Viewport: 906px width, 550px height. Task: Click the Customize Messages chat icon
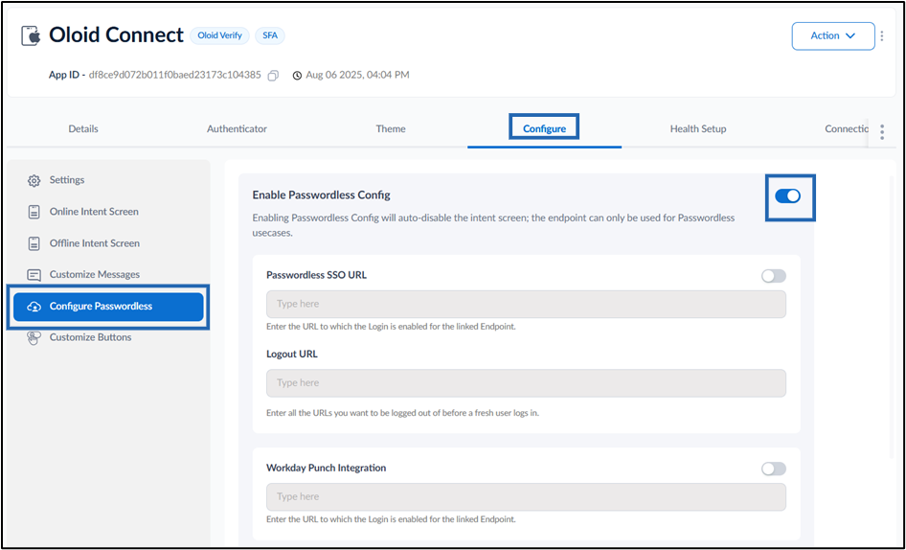click(x=34, y=275)
